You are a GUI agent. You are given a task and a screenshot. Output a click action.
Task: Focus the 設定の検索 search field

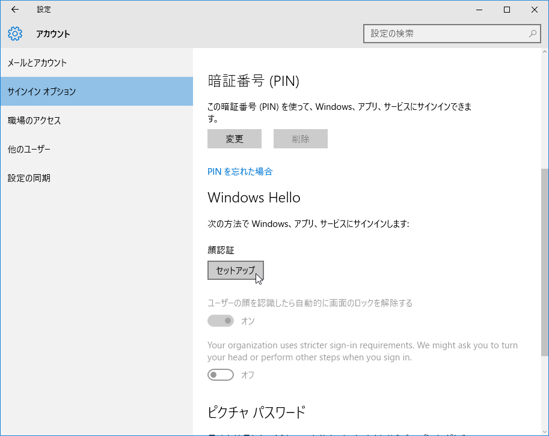click(x=452, y=34)
